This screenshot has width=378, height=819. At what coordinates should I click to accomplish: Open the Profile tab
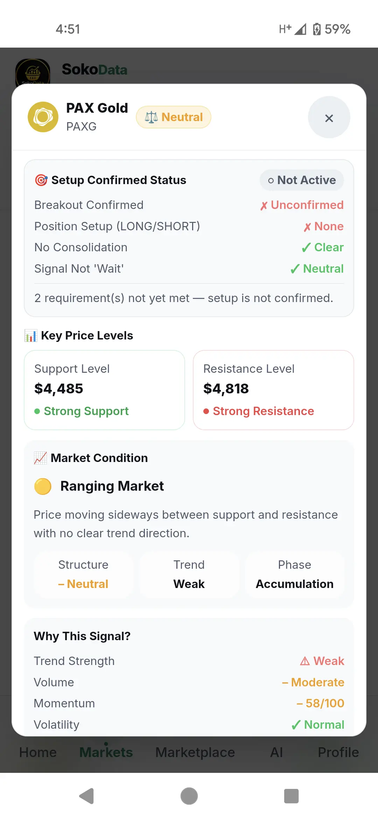coord(338,752)
